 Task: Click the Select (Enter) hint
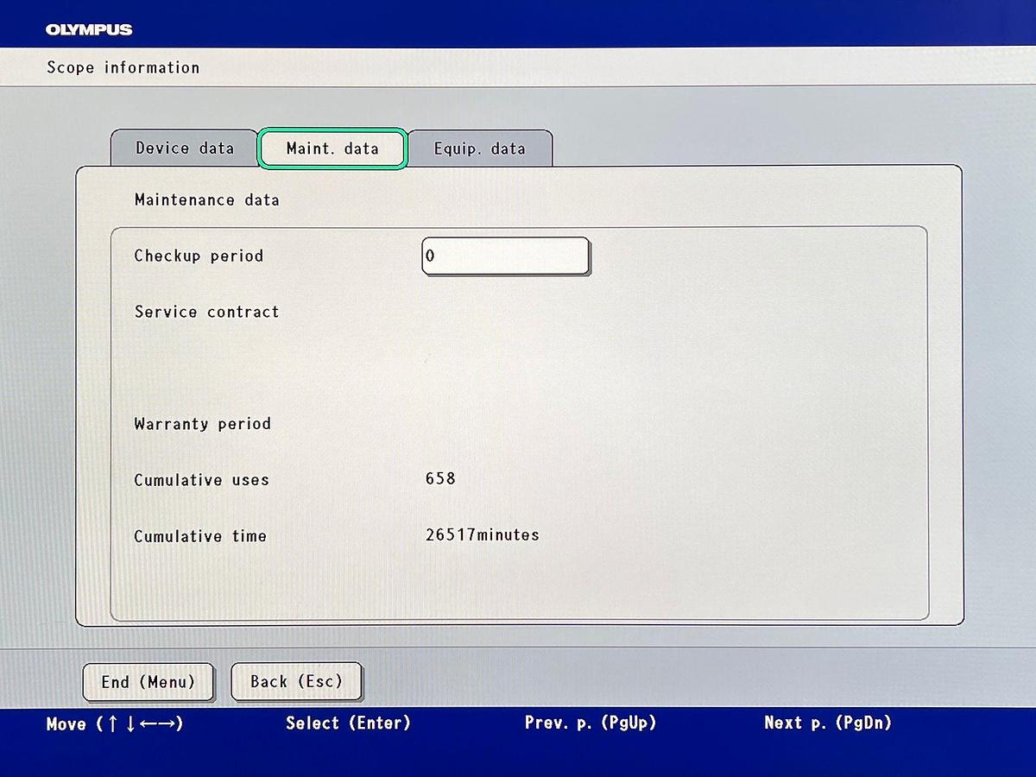tap(348, 723)
